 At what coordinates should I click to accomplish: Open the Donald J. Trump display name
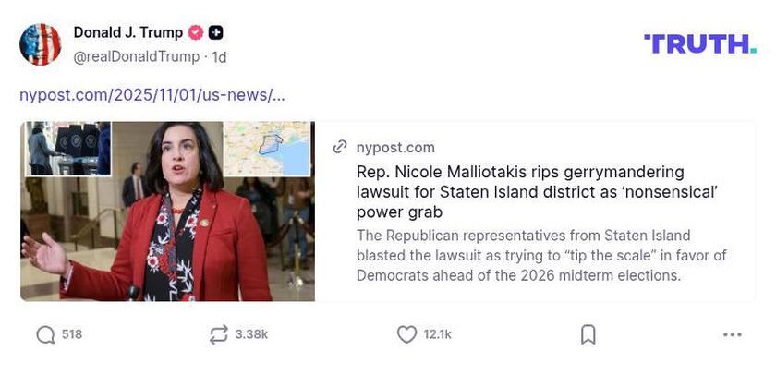pyautogui.click(x=127, y=33)
